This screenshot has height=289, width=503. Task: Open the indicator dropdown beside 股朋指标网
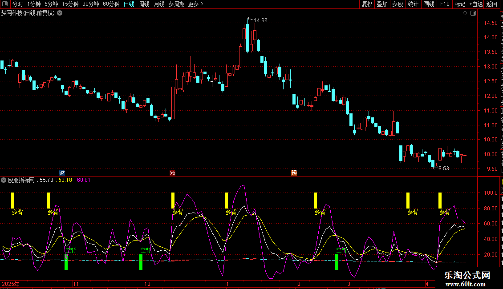point(4,180)
